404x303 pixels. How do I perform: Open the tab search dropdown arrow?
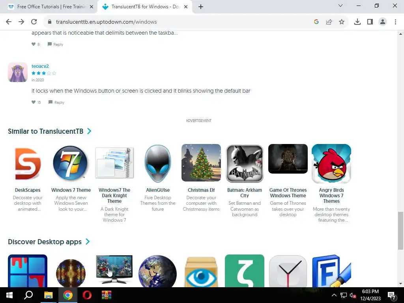tap(340, 6)
